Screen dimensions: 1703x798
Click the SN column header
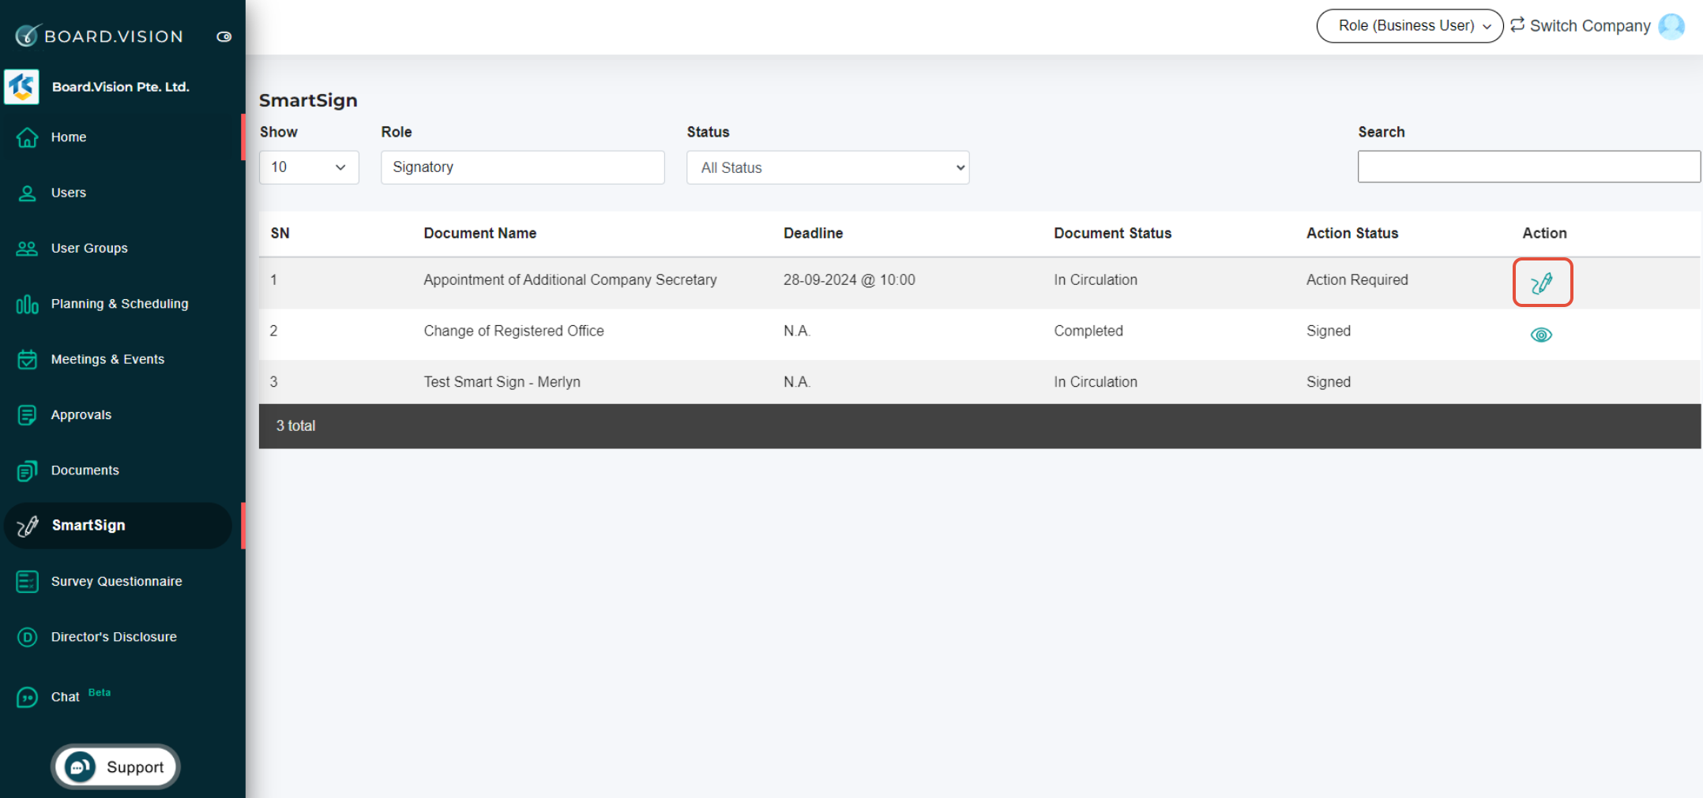tap(280, 234)
